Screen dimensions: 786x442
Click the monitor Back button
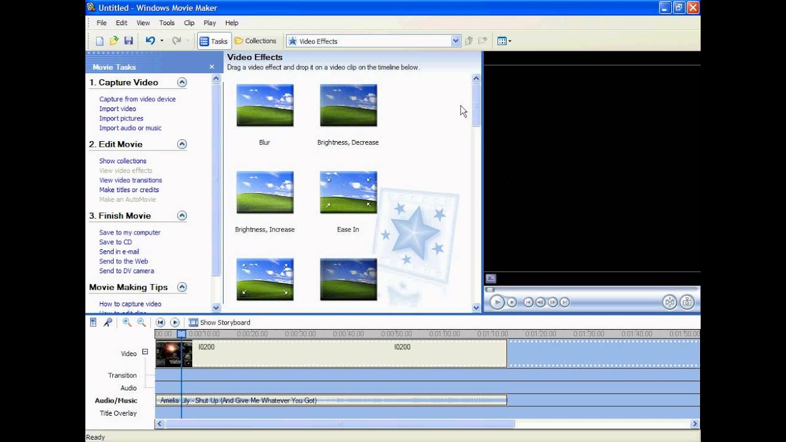click(x=529, y=302)
